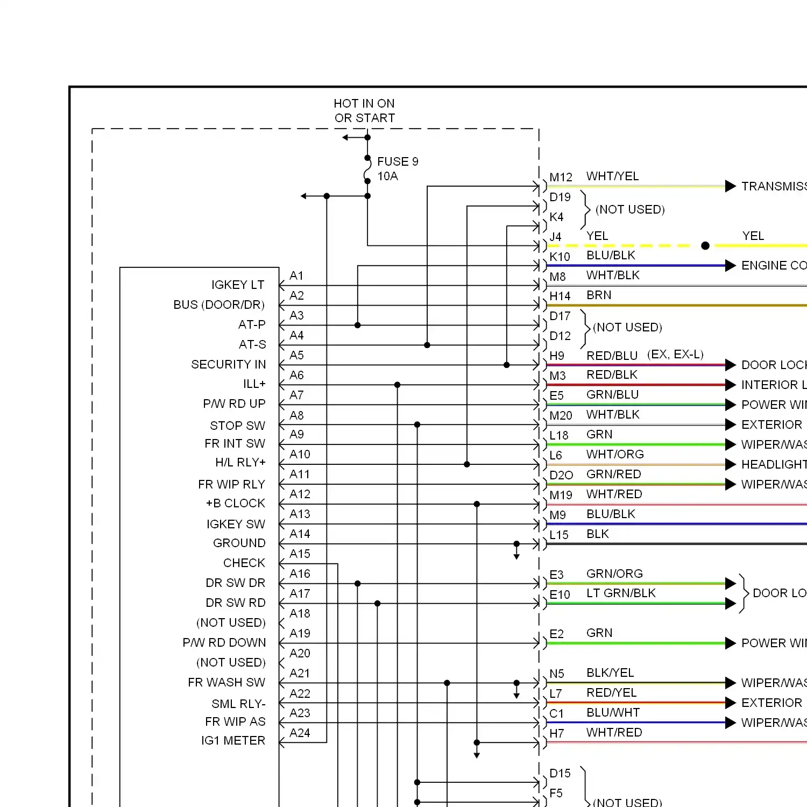Viewport: 807px width, 807px height.
Task: Click connector label 'H14'
Action: point(560,296)
